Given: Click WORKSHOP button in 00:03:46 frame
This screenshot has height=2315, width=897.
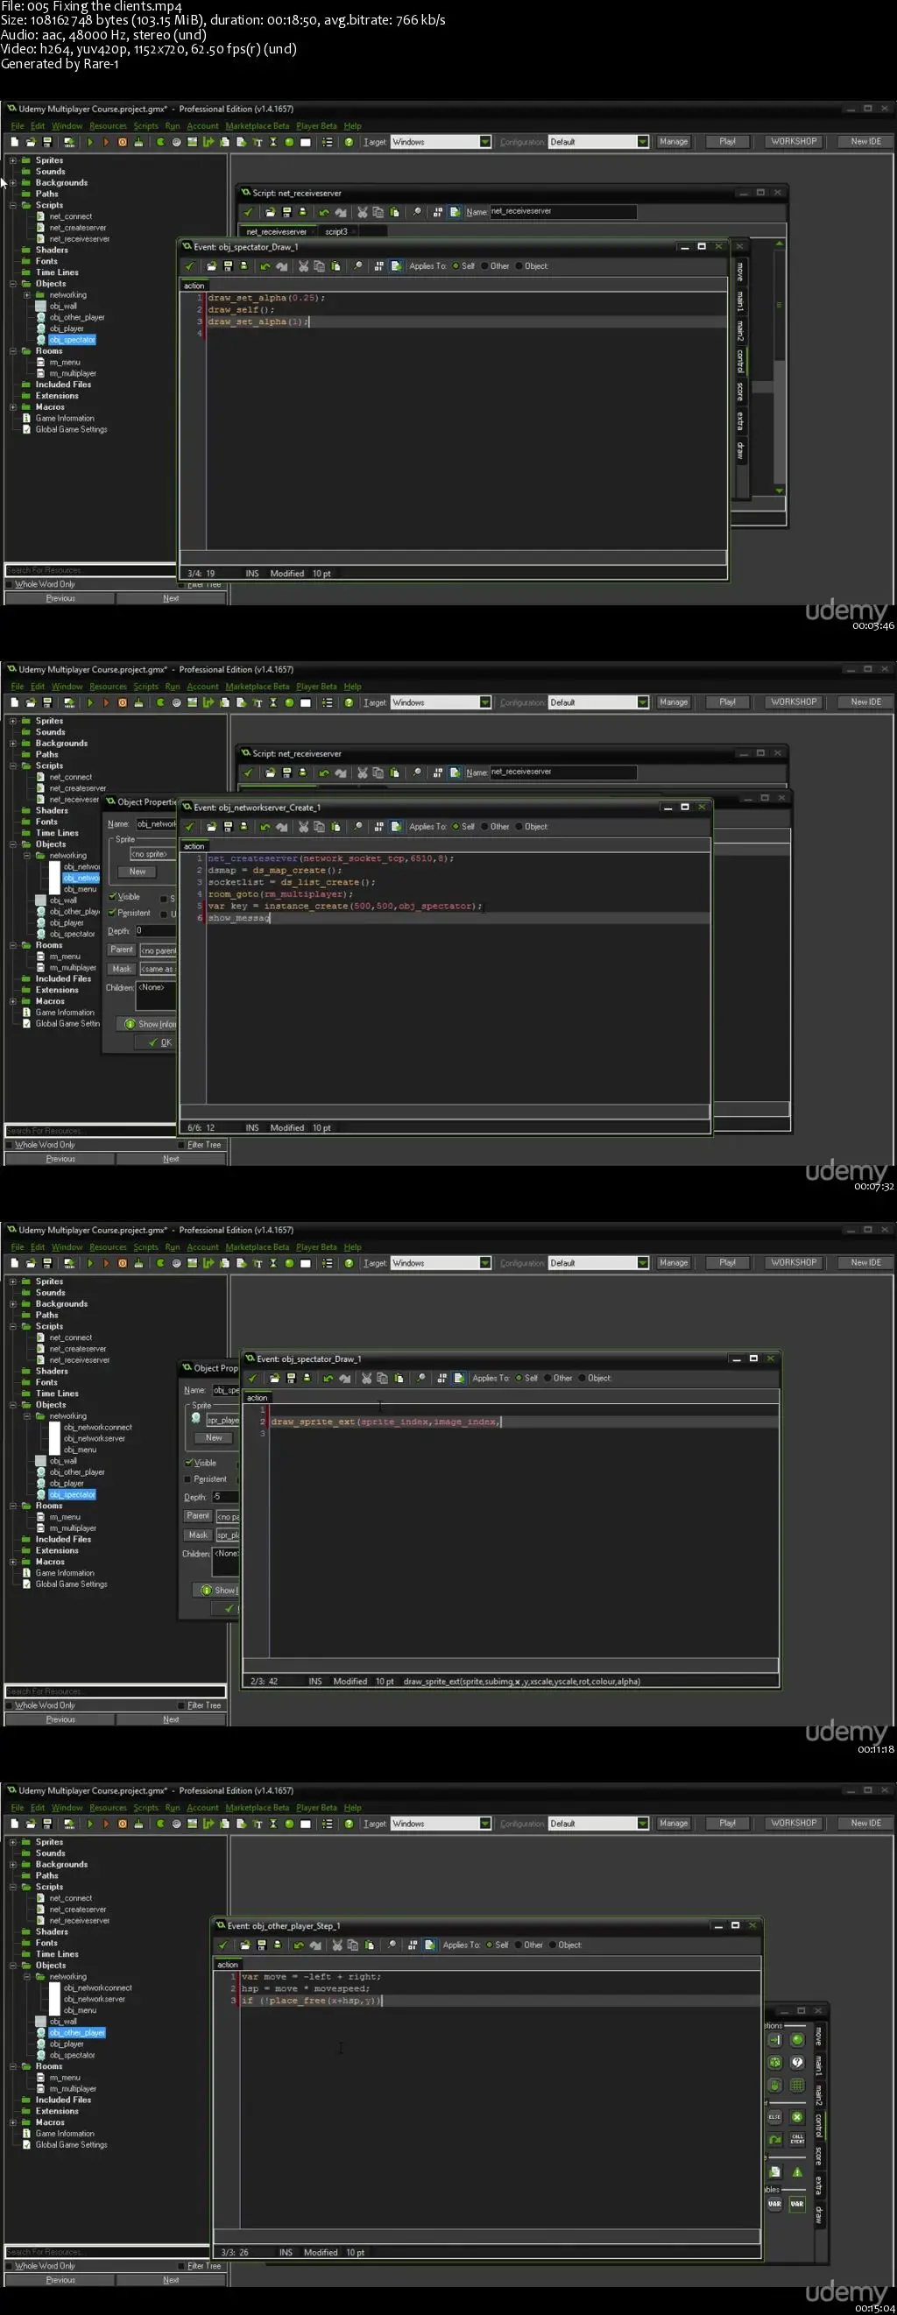Looking at the screenshot, I should (794, 142).
